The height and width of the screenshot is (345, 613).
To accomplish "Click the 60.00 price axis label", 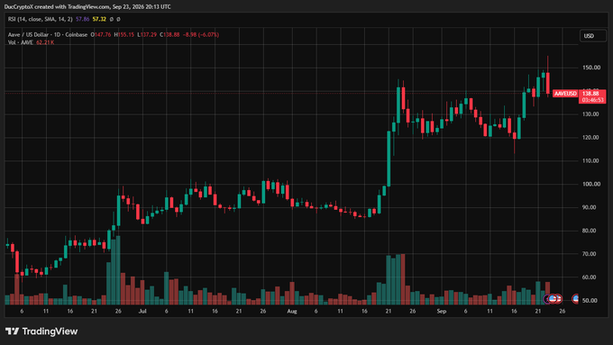I will coord(590,277).
